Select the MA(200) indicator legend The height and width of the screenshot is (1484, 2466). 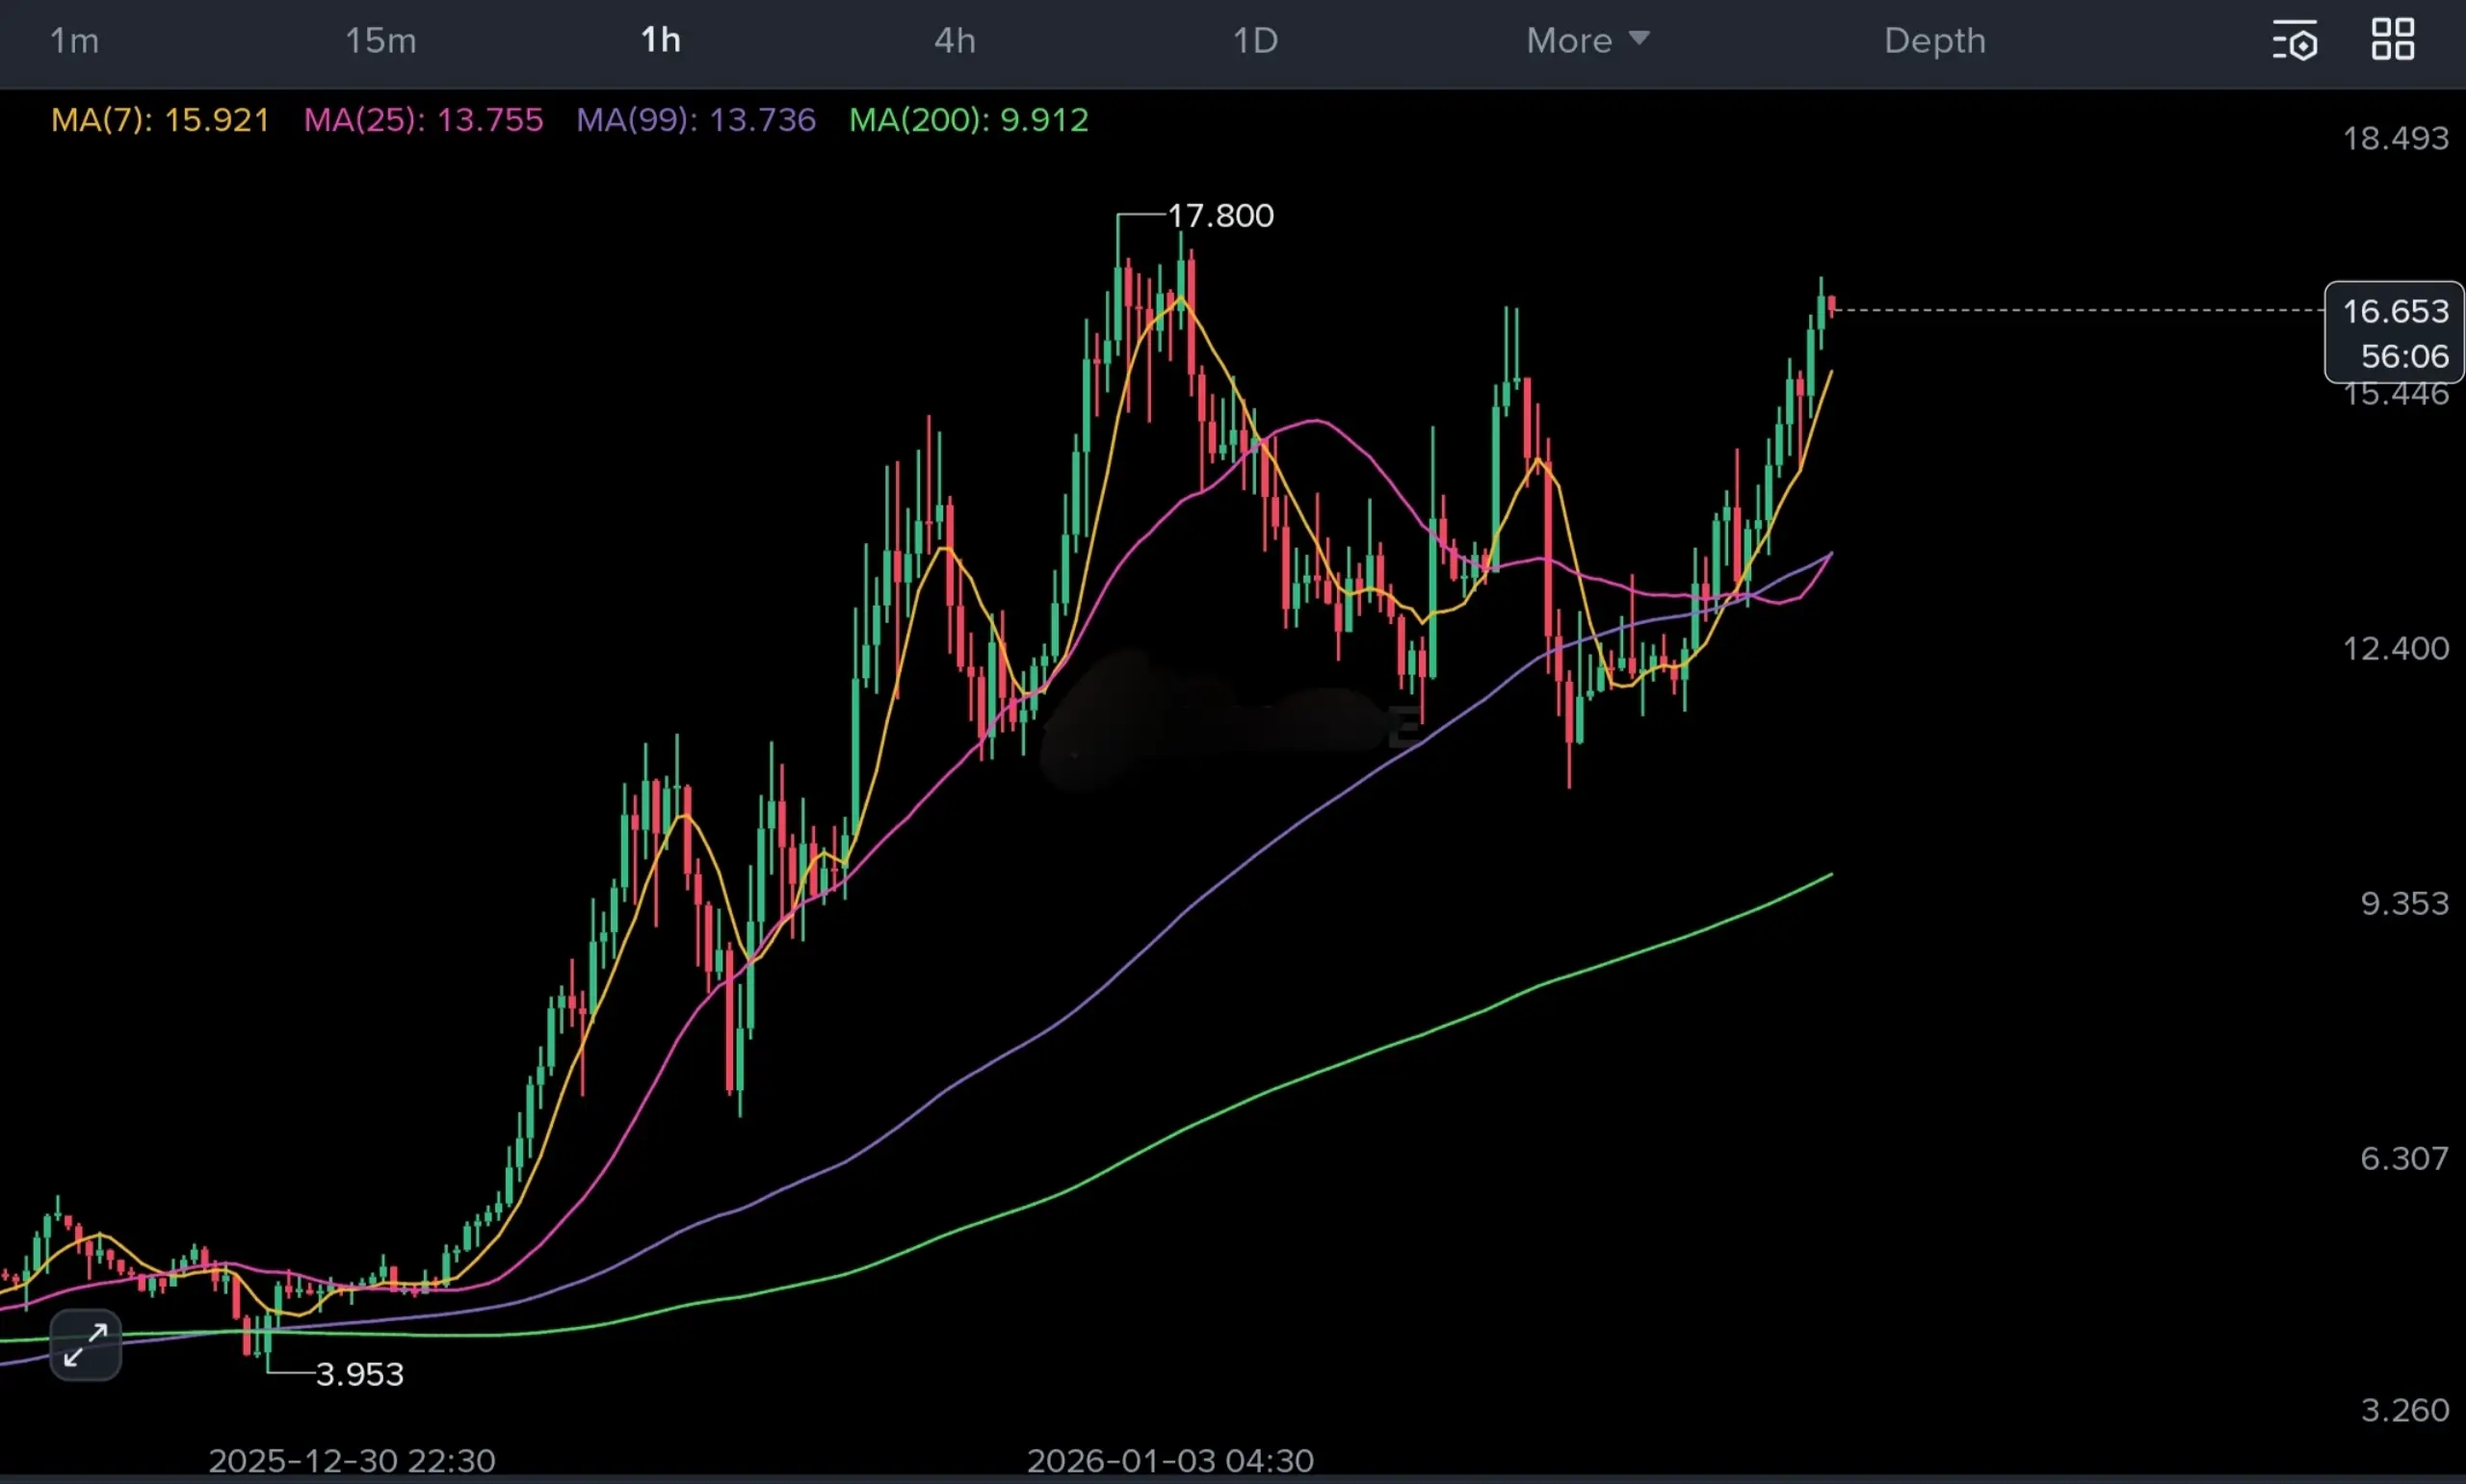968,120
